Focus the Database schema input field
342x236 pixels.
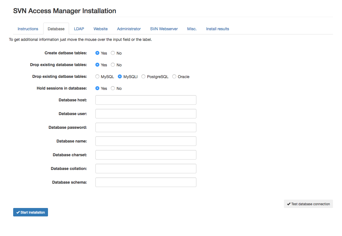tap(146, 182)
